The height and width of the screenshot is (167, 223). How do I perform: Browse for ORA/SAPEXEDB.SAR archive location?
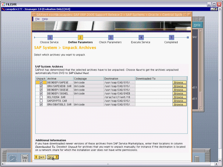click(179, 86)
